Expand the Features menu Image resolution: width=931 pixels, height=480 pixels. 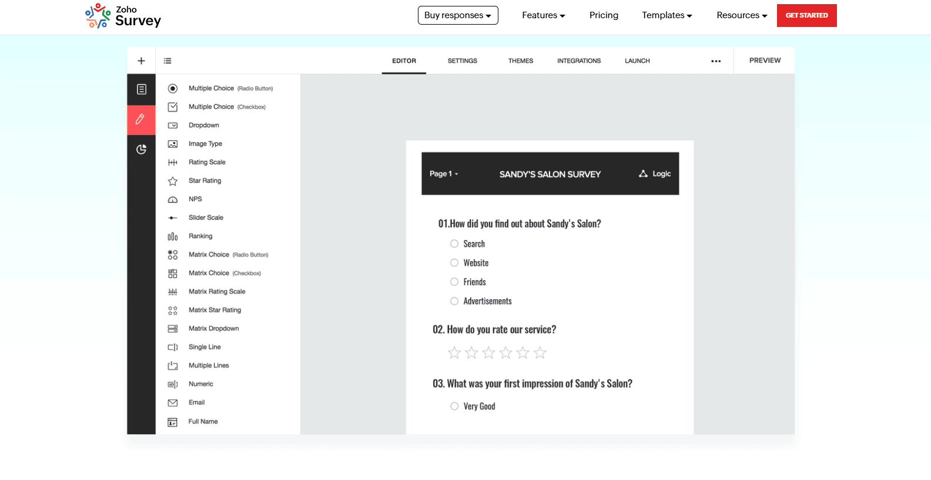coord(543,15)
